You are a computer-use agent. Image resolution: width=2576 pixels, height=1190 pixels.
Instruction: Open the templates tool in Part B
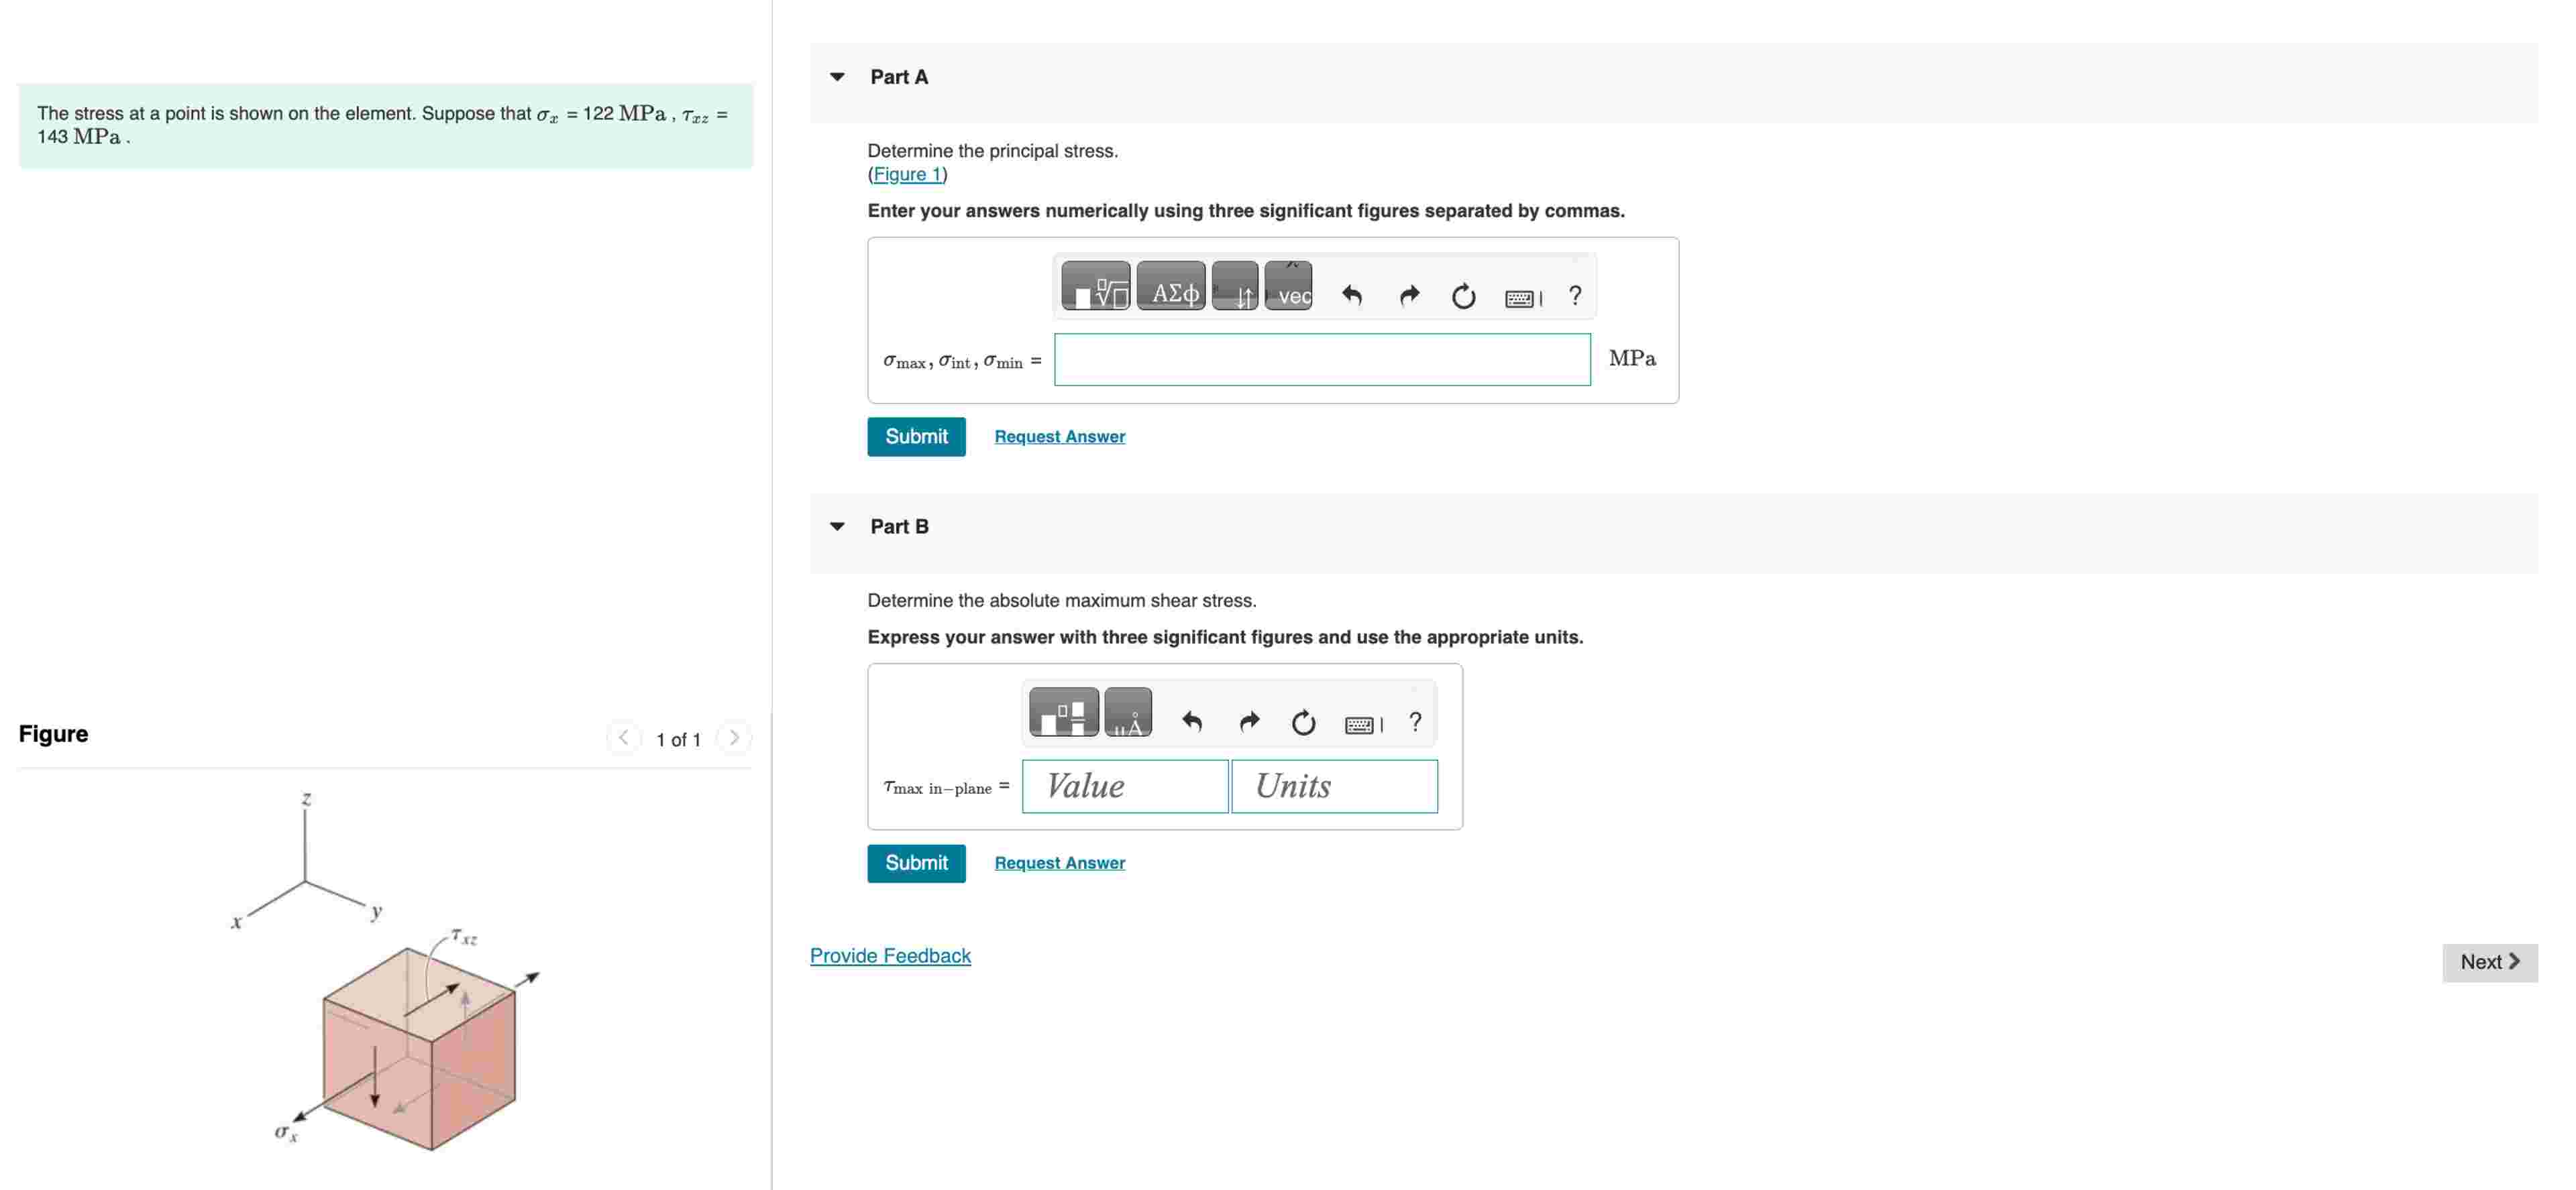tap(1063, 713)
